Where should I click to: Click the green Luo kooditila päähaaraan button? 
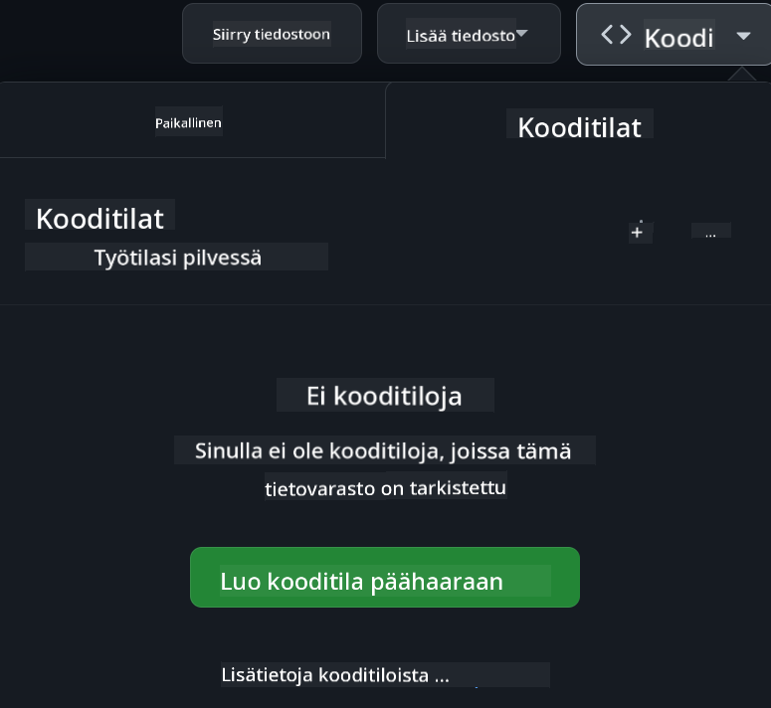[x=384, y=578]
